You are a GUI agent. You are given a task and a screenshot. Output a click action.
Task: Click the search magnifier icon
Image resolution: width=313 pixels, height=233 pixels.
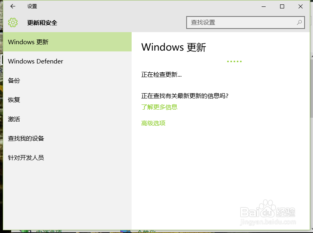pos(299,22)
